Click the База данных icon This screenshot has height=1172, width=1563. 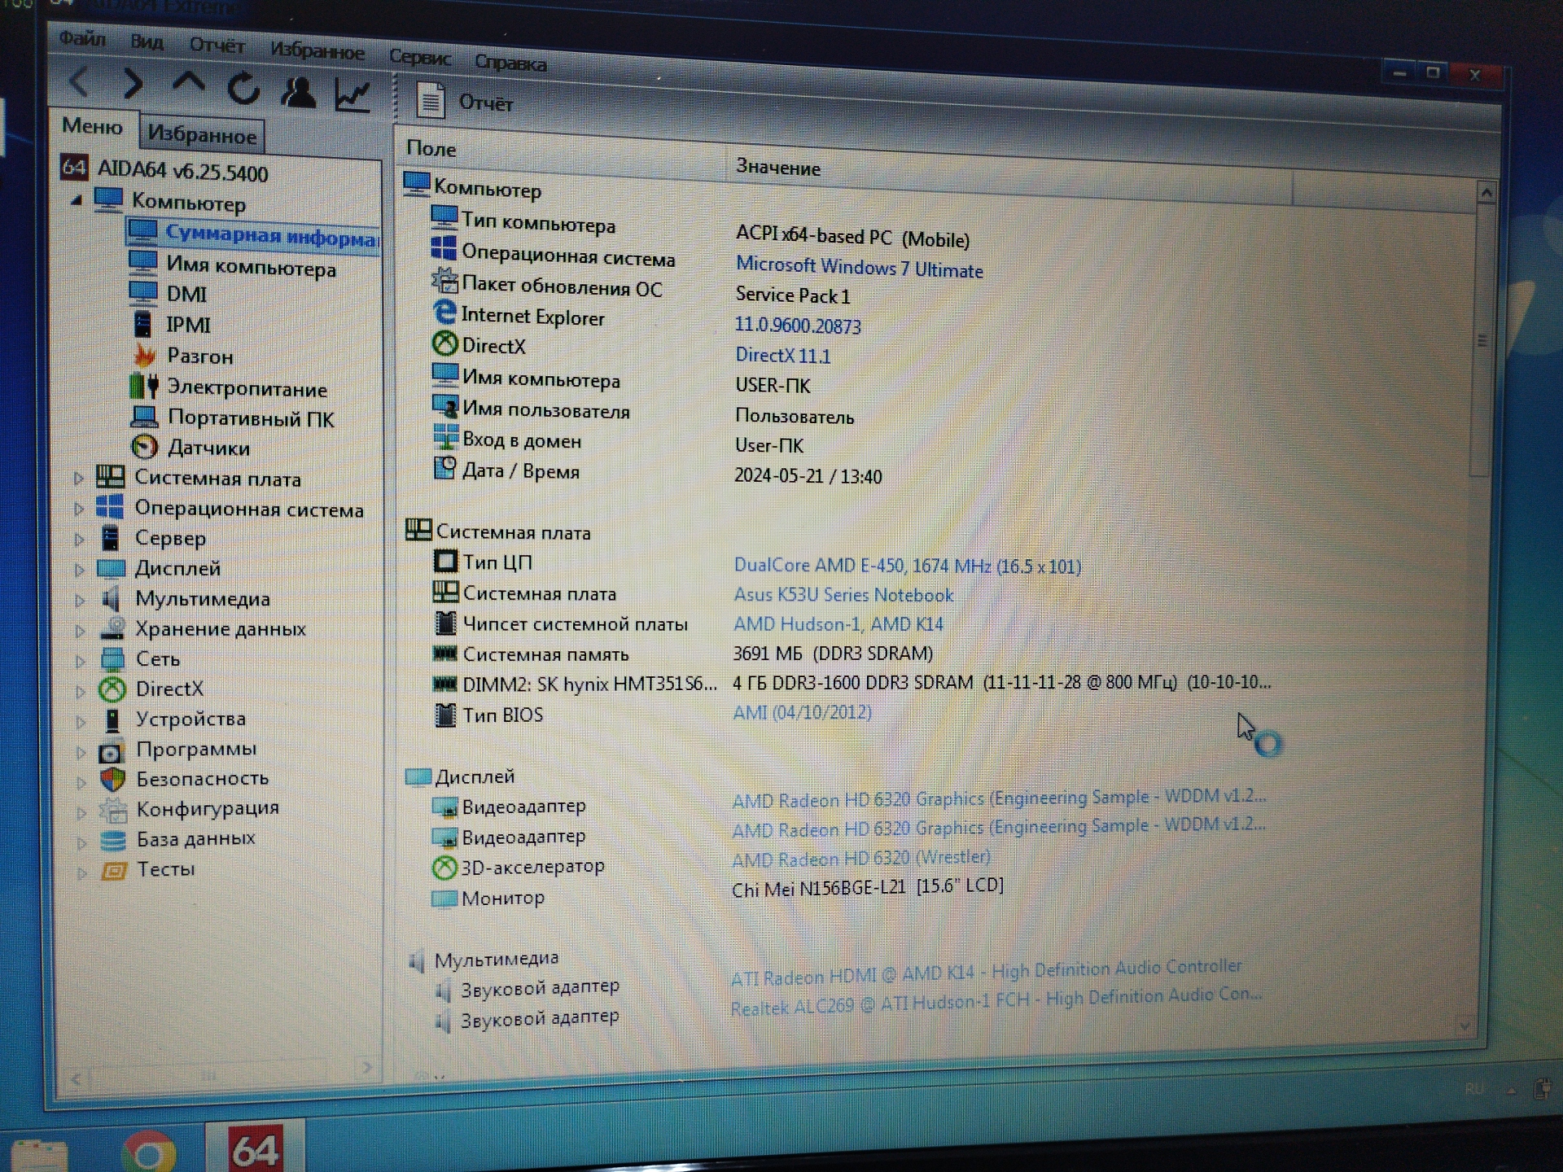pyautogui.click(x=113, y=840)
